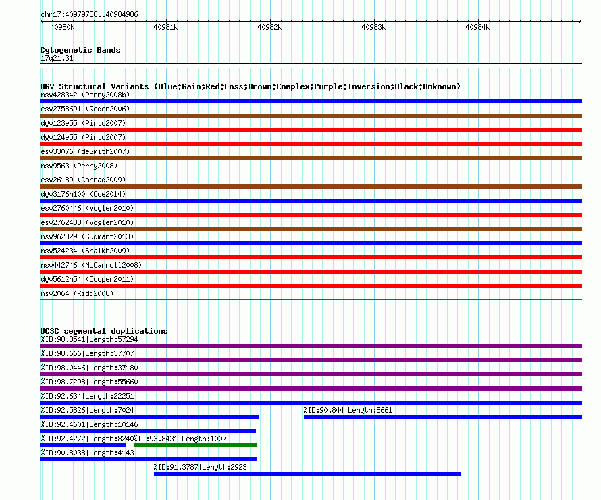The image size is (601, 500).
Task: Click the blue bar under Length:8661 duplication
Action: [443, 417]
